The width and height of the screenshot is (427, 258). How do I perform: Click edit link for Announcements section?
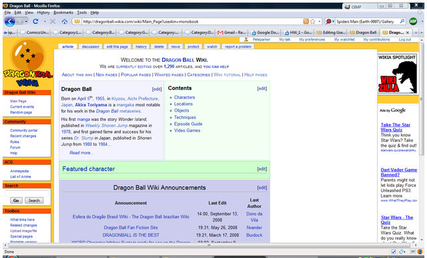click(262, 188)
